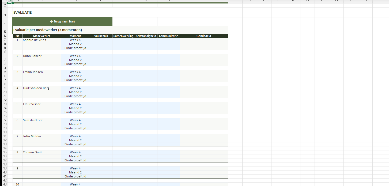Image resolution: width=389 pixels, height=186 pixels.
Task: Select row header number 27
Action: pyautogui.click(x=5, y=120)
